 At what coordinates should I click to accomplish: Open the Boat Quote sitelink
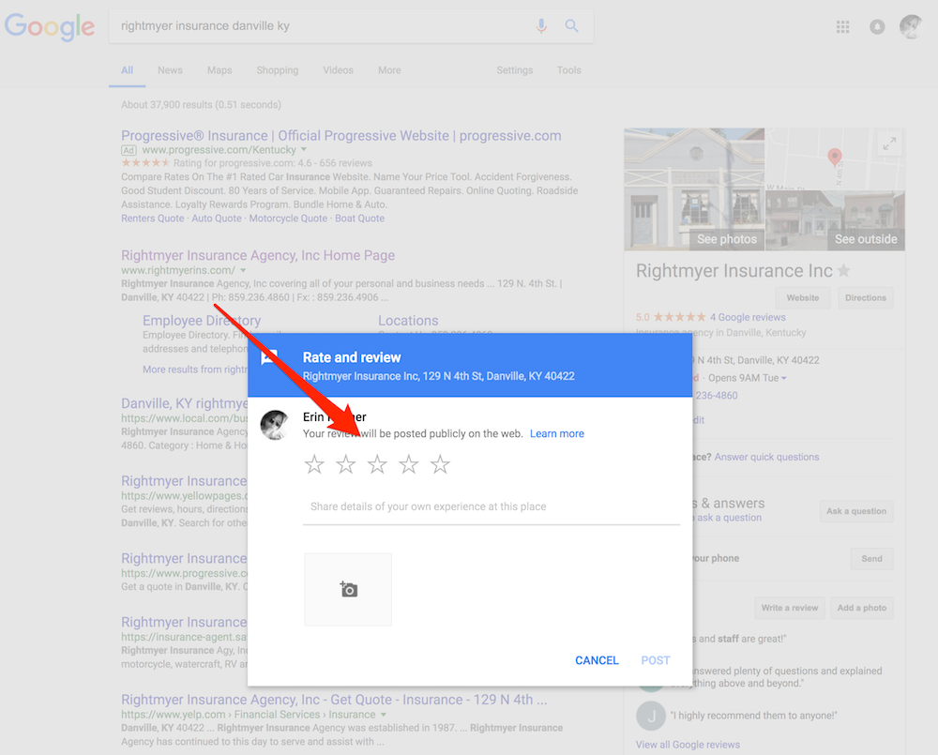click(x=359, y=219)
